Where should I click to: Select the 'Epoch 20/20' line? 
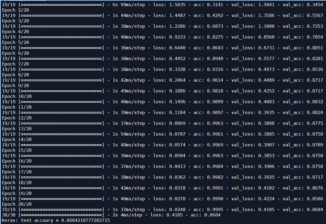(x=17, y=204)
